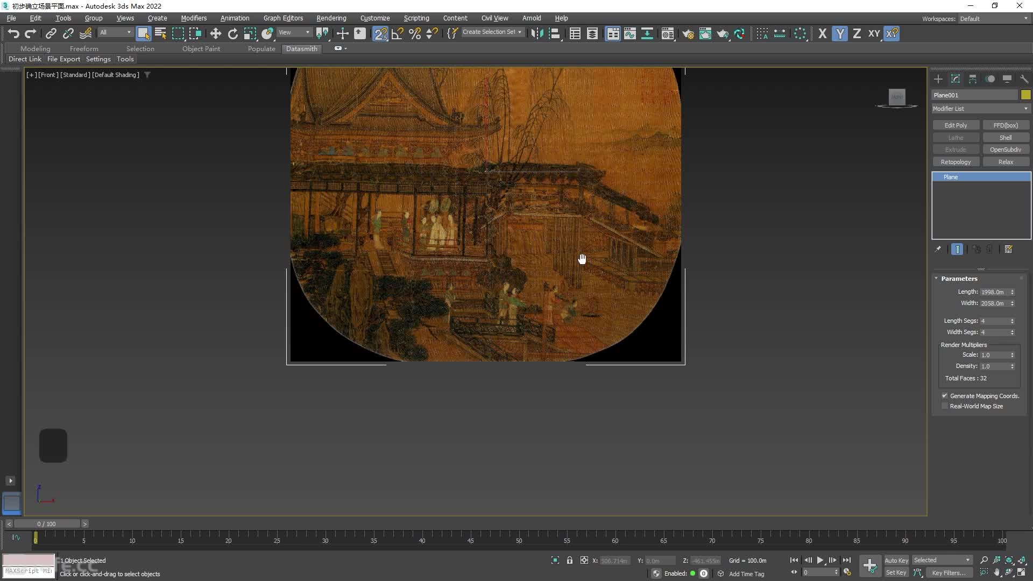Open the Material Editor
Viewport: 1033px width, 581px height.
click(668, 33)
